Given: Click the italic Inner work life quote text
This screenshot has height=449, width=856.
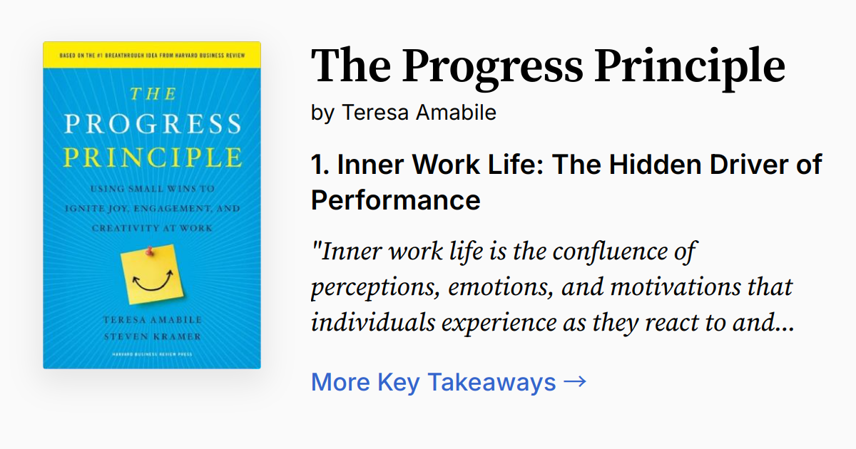Looking at the screenshot, I should pos(552,287).
